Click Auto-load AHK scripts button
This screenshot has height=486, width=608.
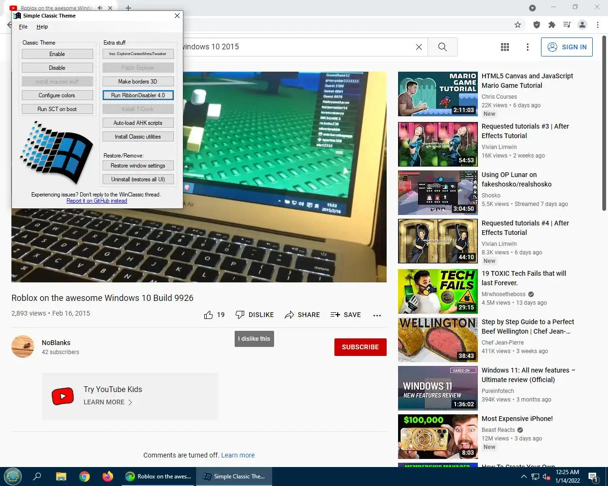[138, 123]
